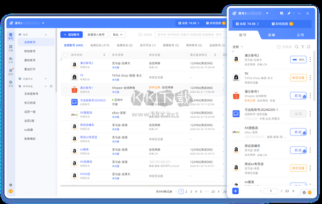Click the eBay icon of XX旗舰店 in main table

(75, 115)
